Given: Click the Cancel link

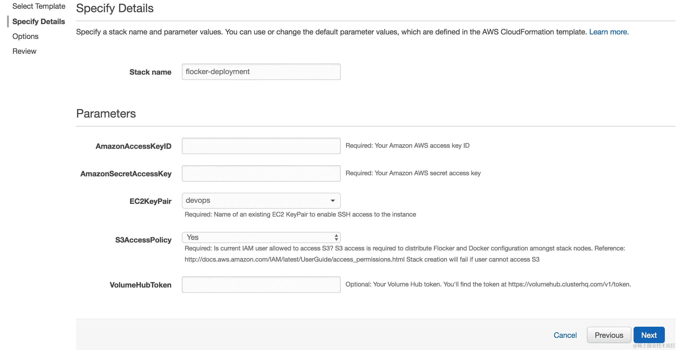Looking at the screenshot, I should (x=565, y=335).
